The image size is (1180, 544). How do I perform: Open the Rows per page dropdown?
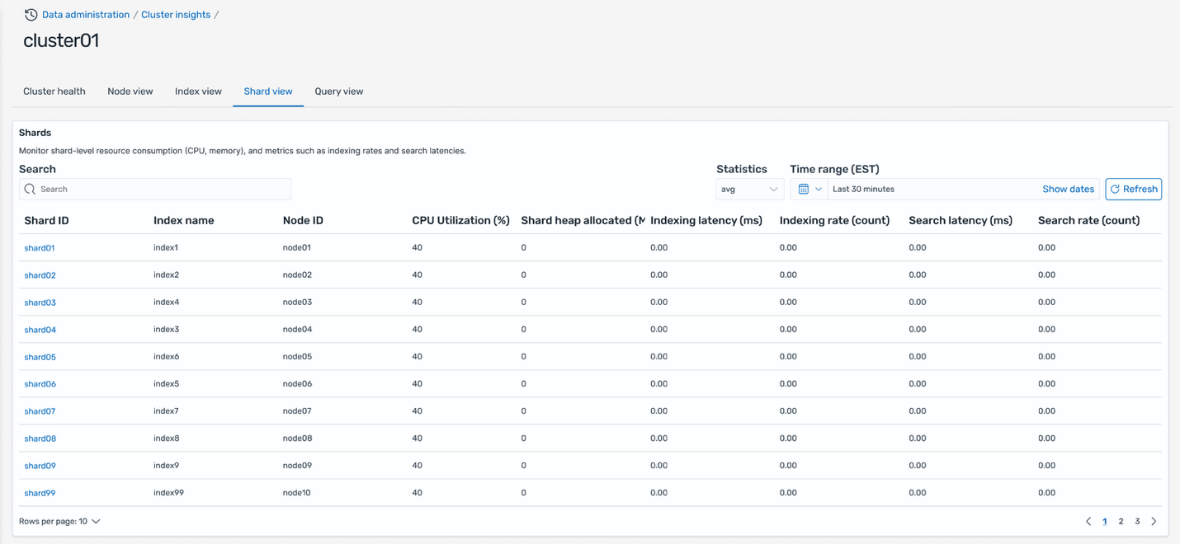(59, 522)
